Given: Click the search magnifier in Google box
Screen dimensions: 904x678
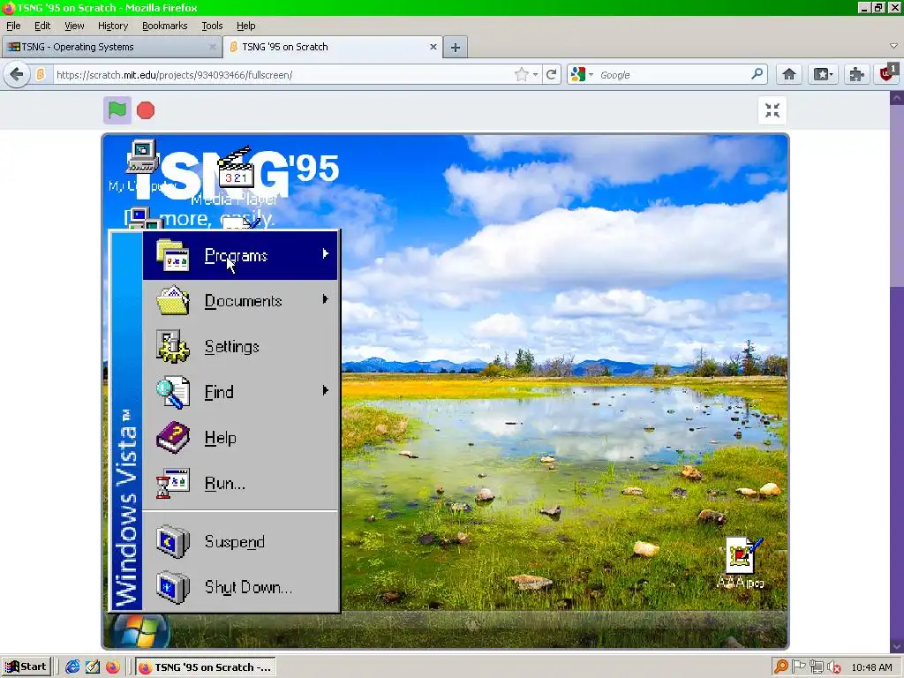Looking at the screenshot, I should 757,74.
